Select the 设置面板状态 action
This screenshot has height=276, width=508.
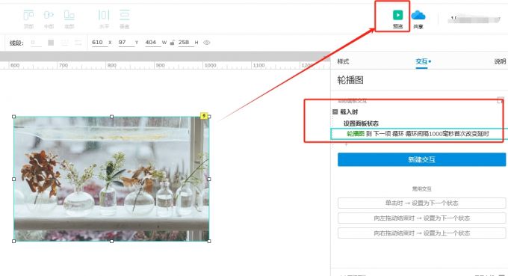coord(361,123)
